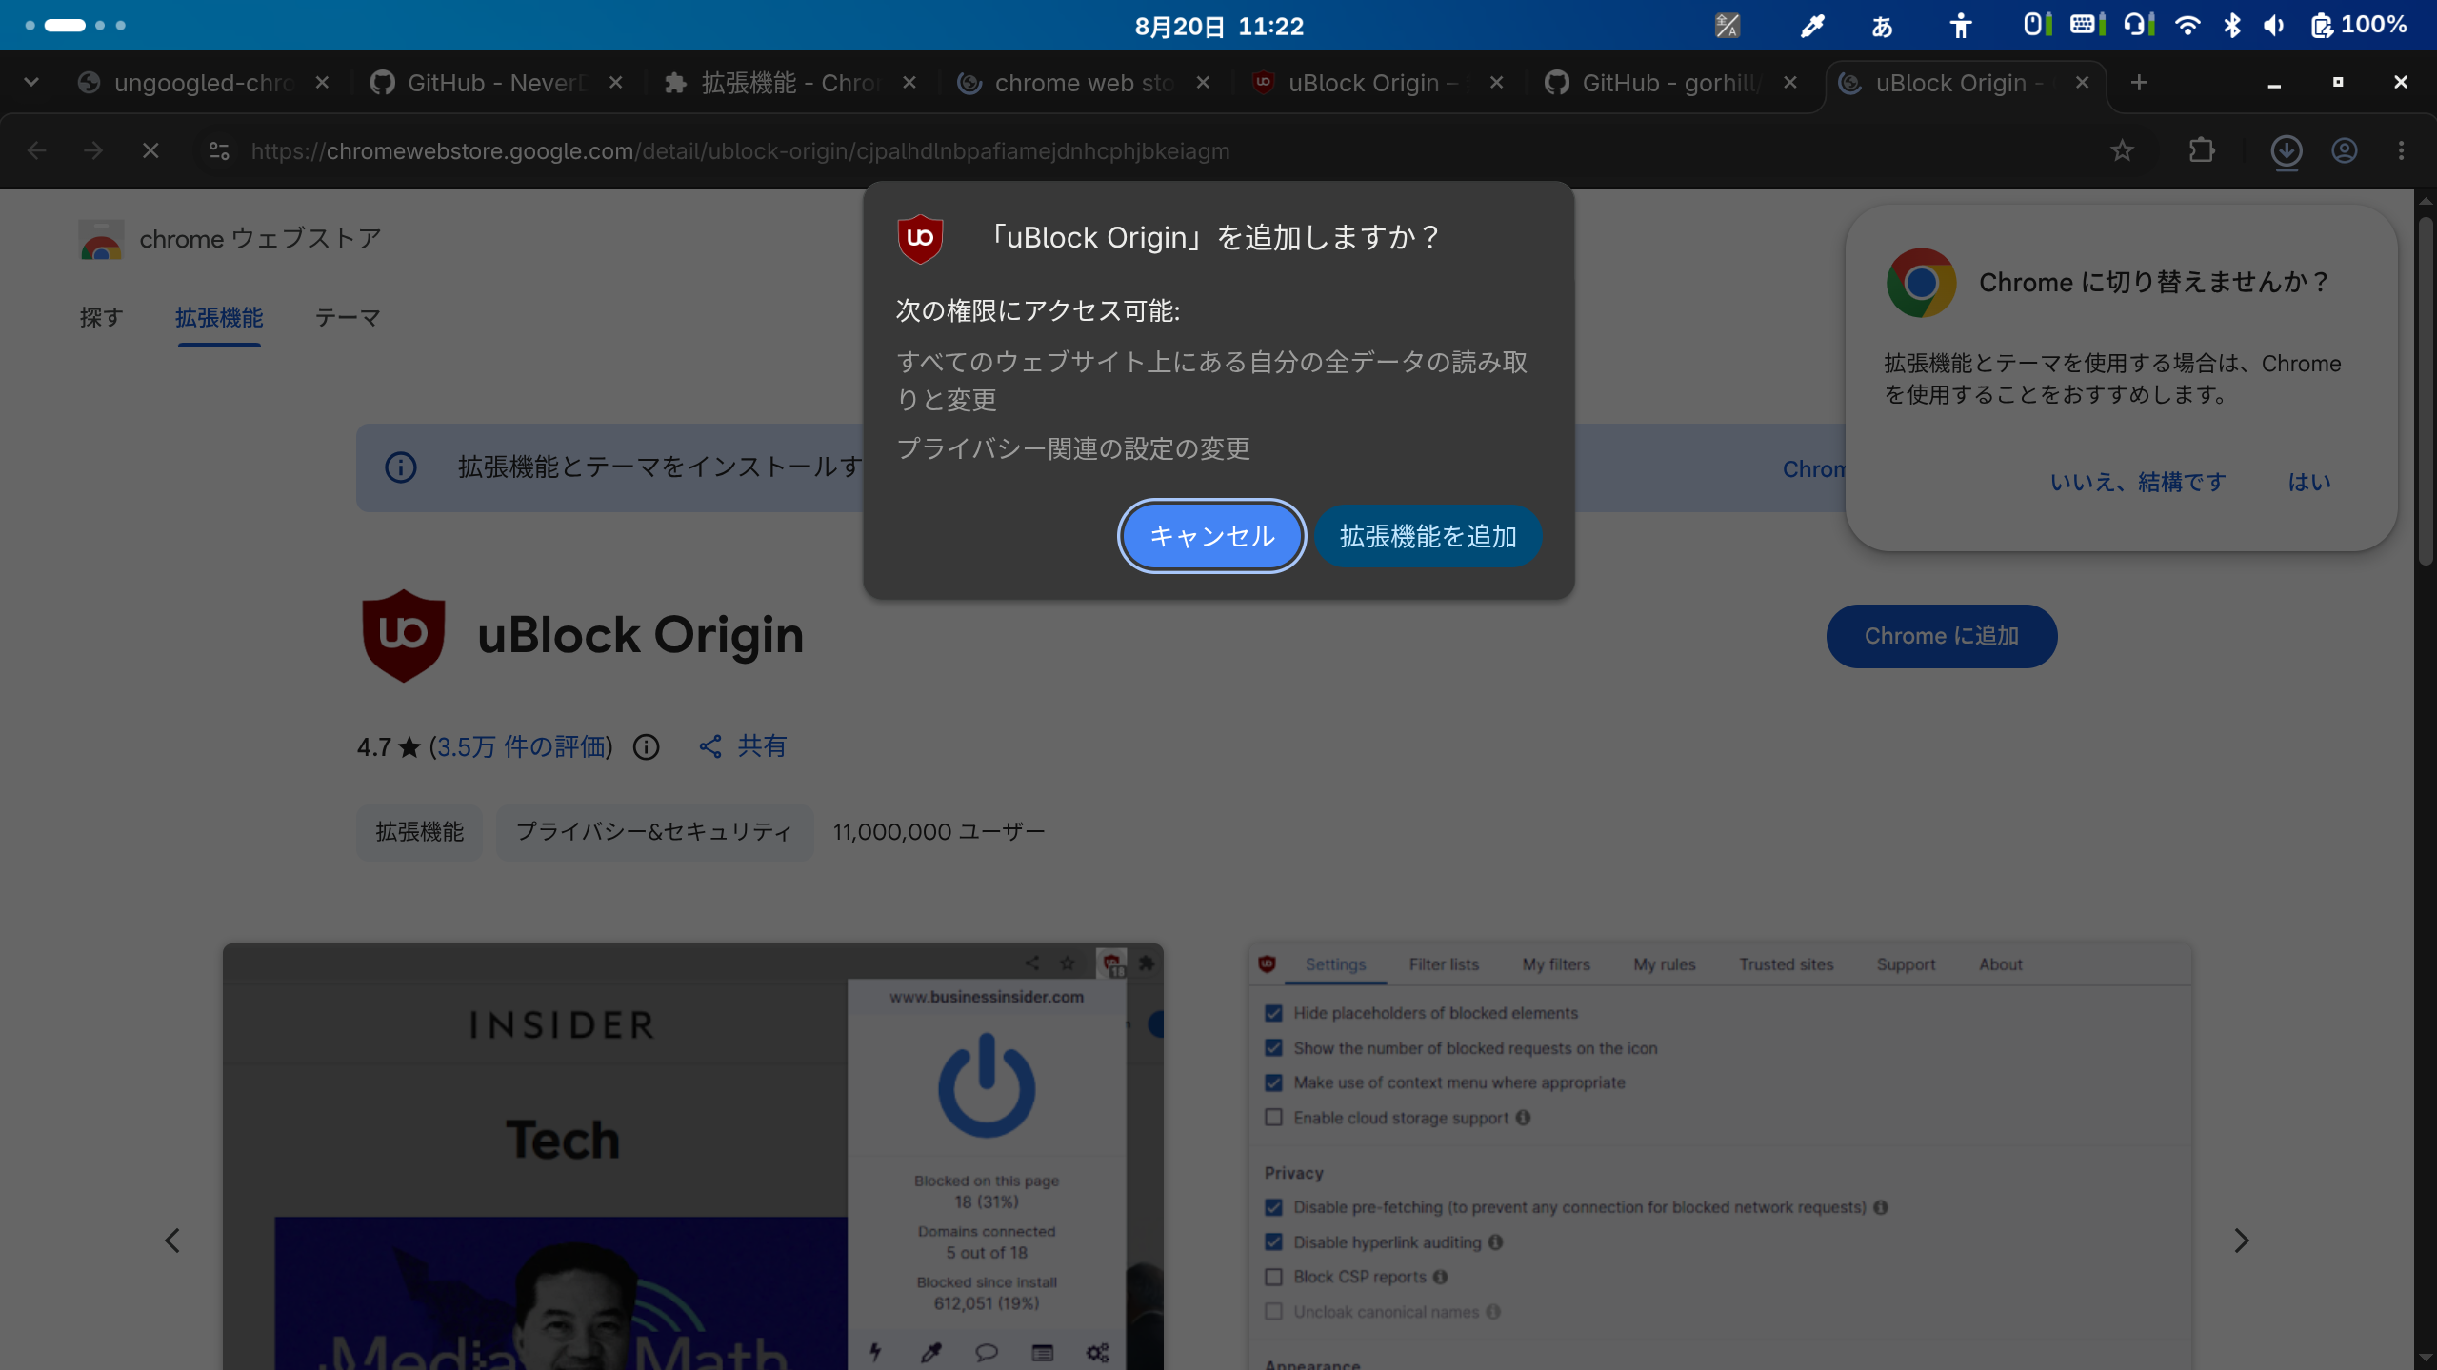Open the extensions puzzle icon
2437x1370 pixels.
pyautogui.click(x=2202, y=150)
